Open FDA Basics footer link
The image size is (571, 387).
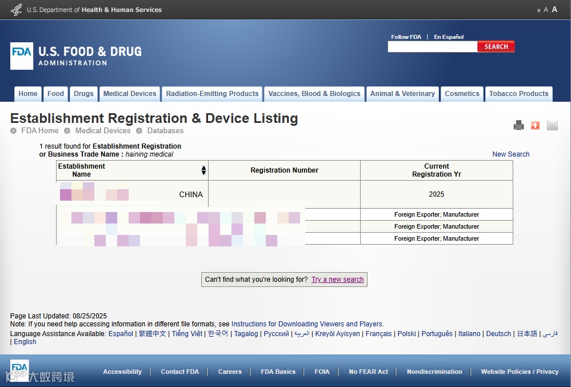click(278, 372)
